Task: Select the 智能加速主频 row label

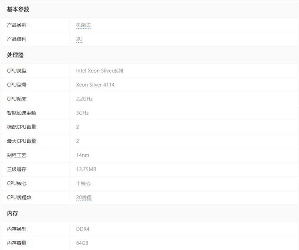Action: pyautogui.click(x=22, y=113)
